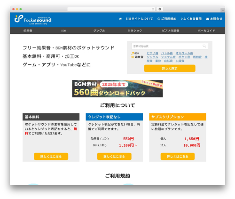Open the ジングル link in search panel
Screen dimensions: 235x199
point(152,57)
